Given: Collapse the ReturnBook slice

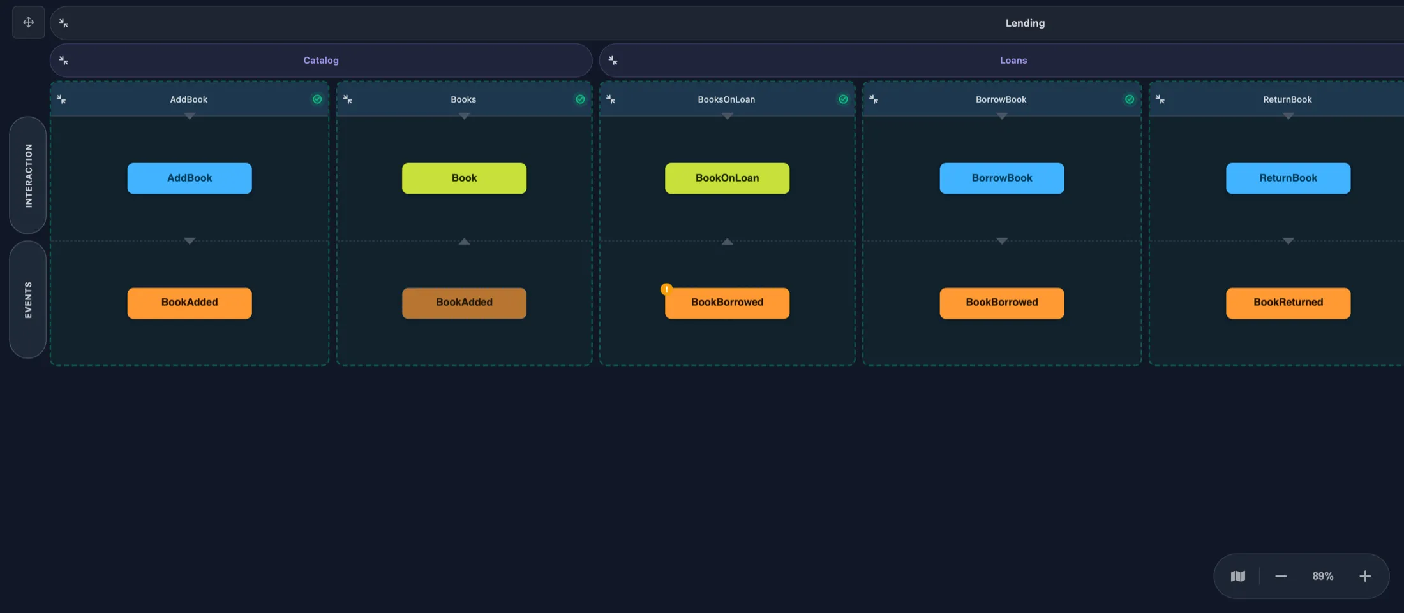Looking at the screenshot, I should click(x=1160, y=99).
